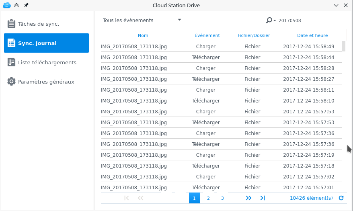
Task: Select the row dated 2017-12-24 15:58:49
Action: pos(221,46)
